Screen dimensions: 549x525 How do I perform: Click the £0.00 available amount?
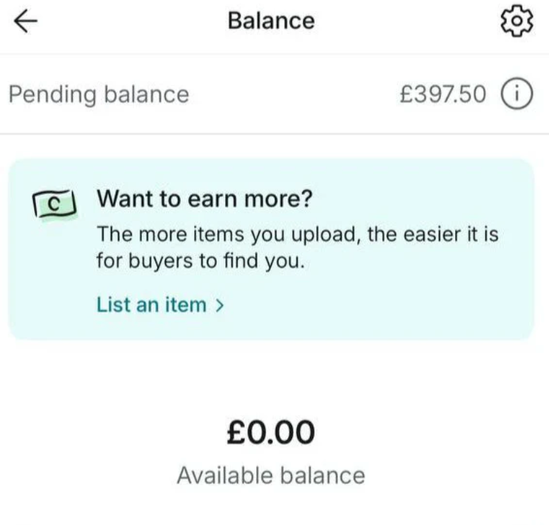pyautogui.click(x=270, y=433)
